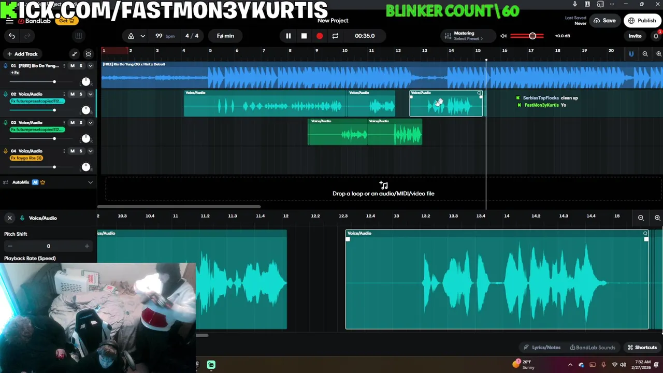
Task: Mute track 03 Voice/Audio
Action: [73, 123]
